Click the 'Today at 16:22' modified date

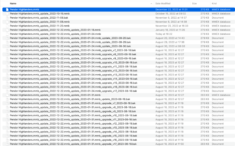[x=164, y=34]
